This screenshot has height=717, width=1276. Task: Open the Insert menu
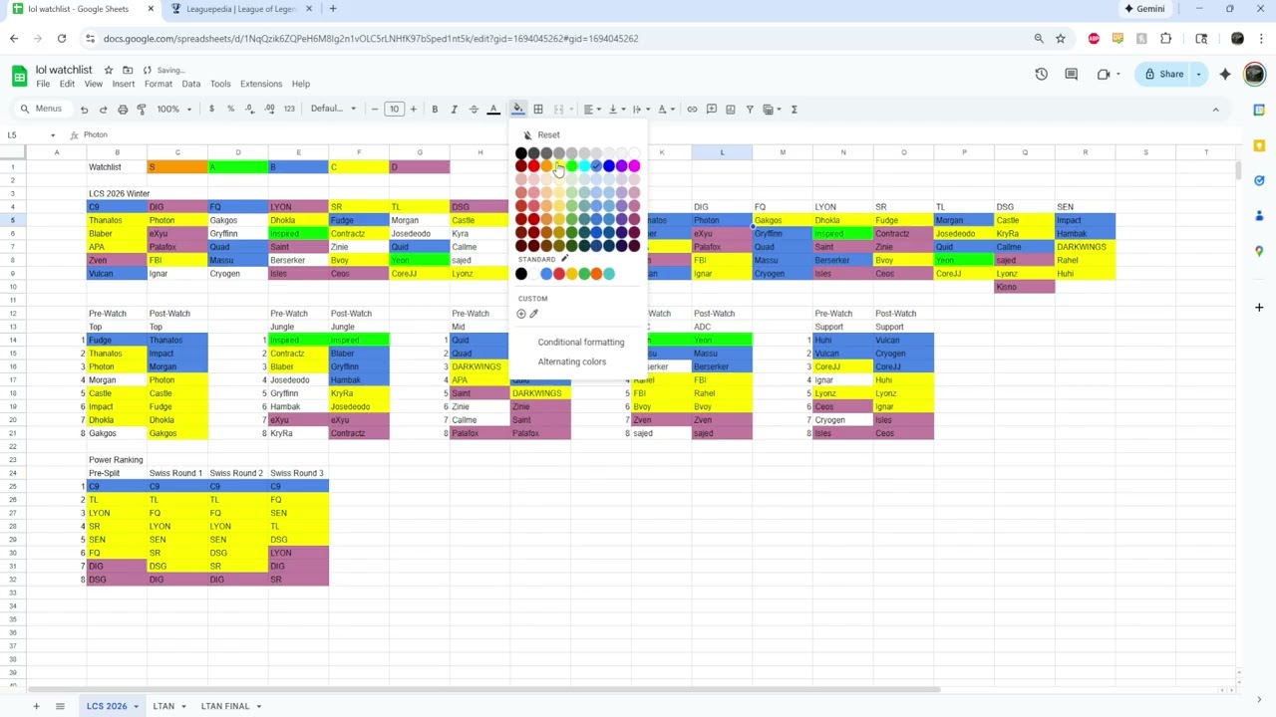tap(124, 84)
